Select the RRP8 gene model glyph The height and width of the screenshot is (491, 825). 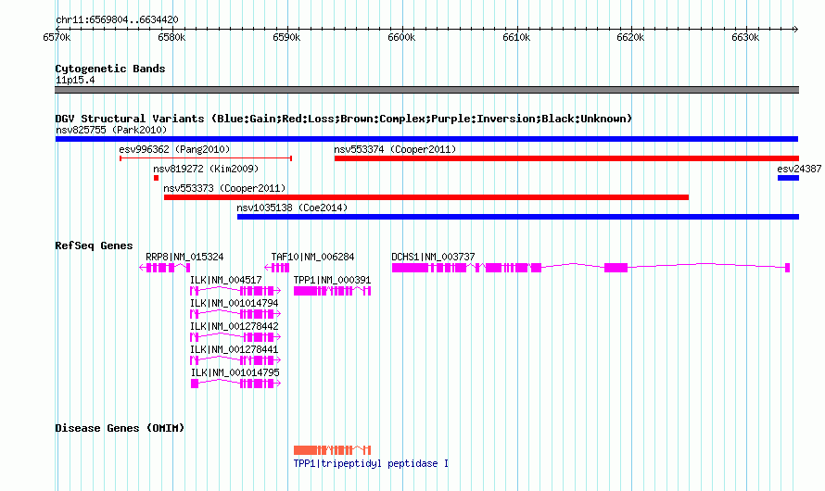pyautogui.click(x=165, y=268)
